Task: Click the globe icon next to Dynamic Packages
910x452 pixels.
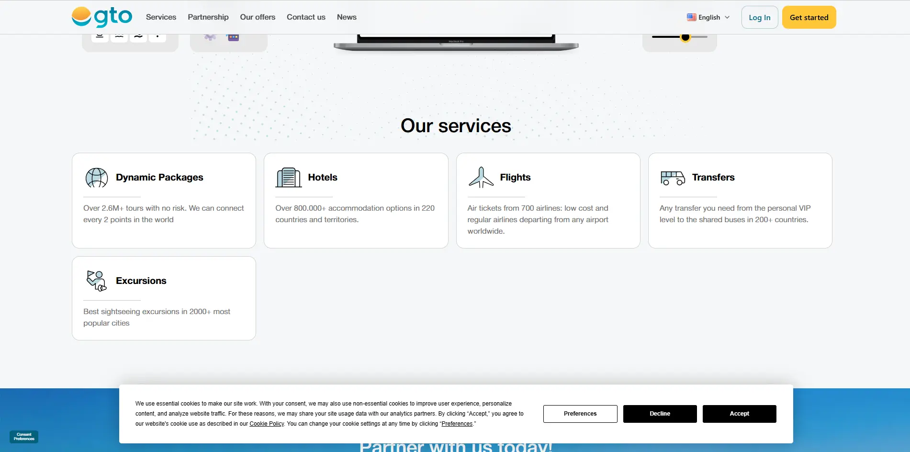Action: click(x=96, y=177)
